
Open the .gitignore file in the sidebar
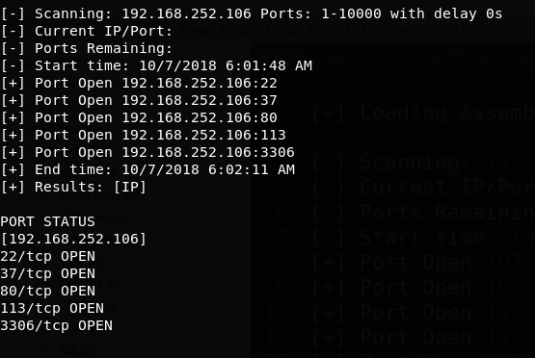point(89,173)
